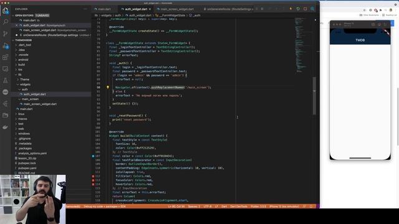Open the Project Manager folder icon
This screenshot has height=224, width=399.
coord(5,115)
